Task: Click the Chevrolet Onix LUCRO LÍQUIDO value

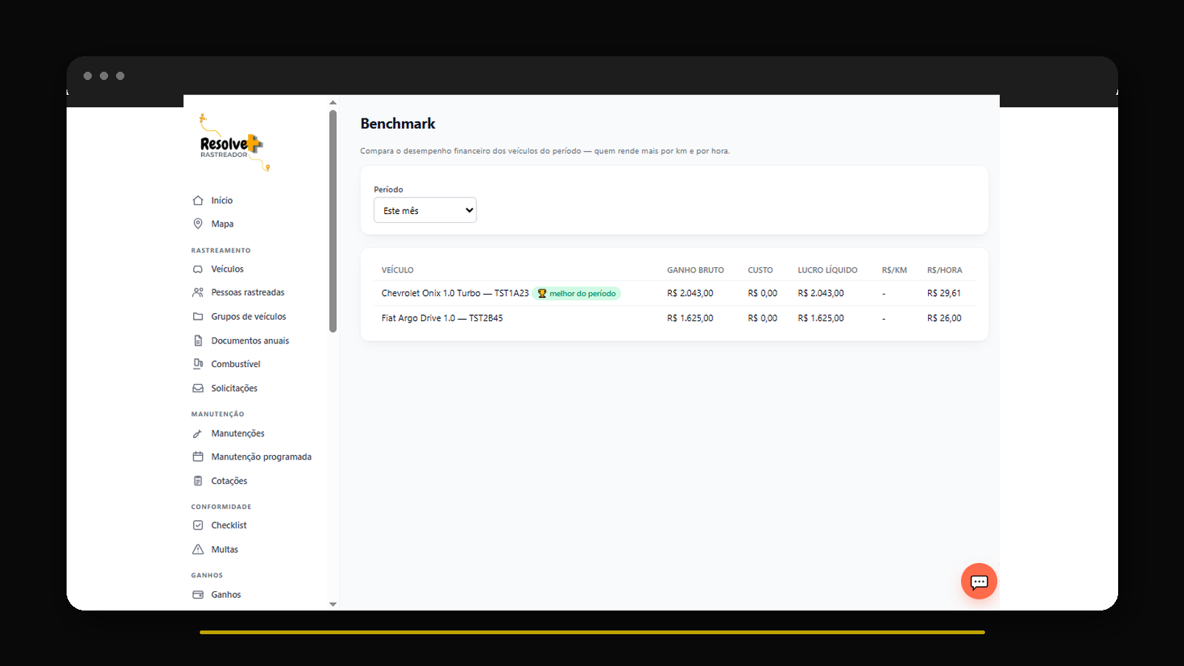Action: click(821, 293)
